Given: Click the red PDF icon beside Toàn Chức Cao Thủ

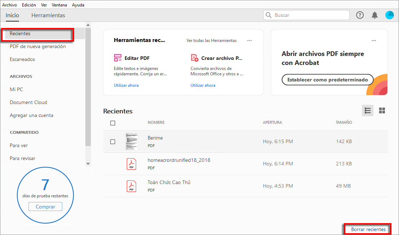Looking at the screenshot, I should tap(131, 186).
